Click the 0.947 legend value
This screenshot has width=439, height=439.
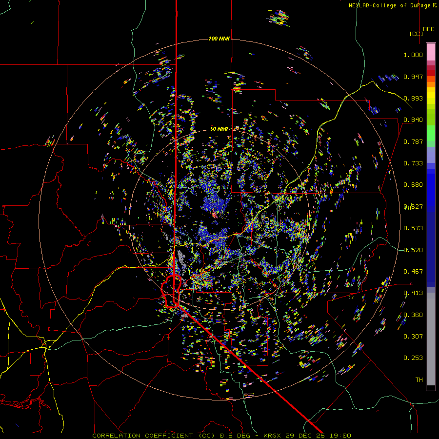413,77
